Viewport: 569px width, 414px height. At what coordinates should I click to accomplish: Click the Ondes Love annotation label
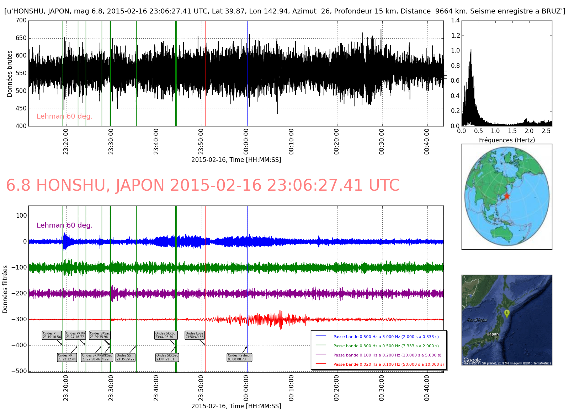[x=195, y=335]
